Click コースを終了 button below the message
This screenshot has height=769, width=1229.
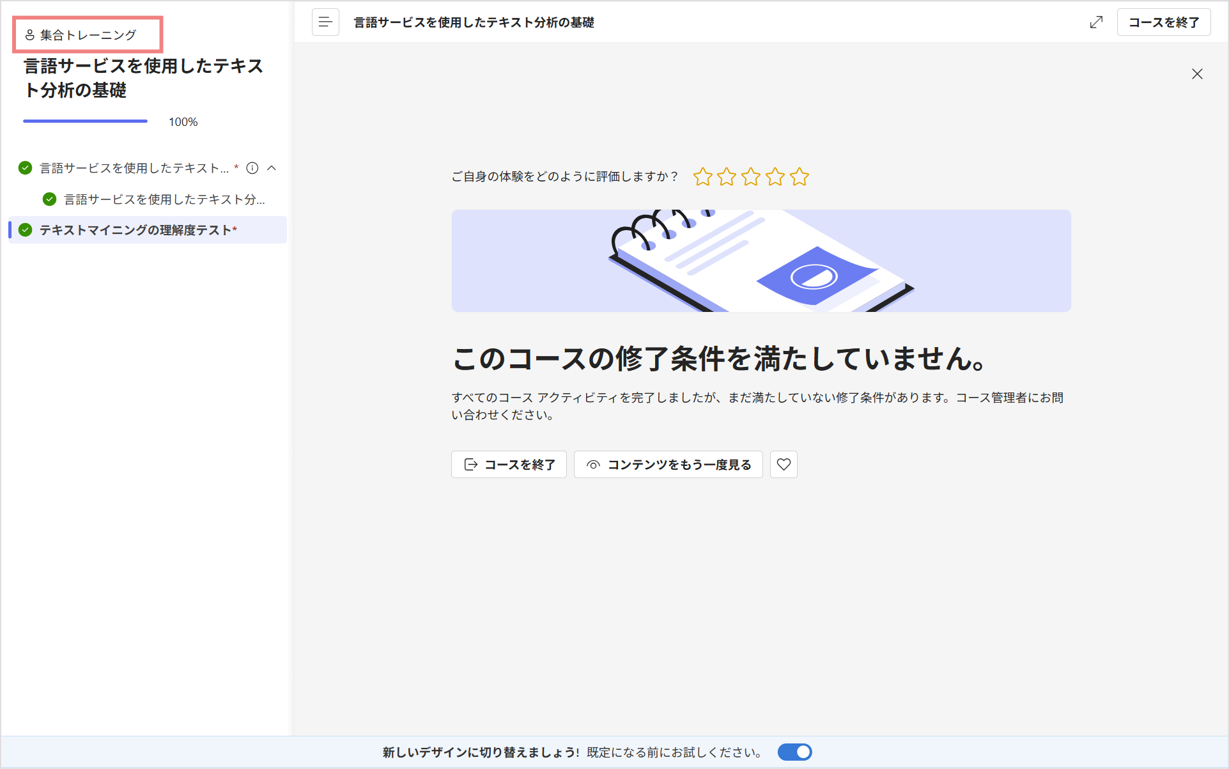click(x=509, y=465)
